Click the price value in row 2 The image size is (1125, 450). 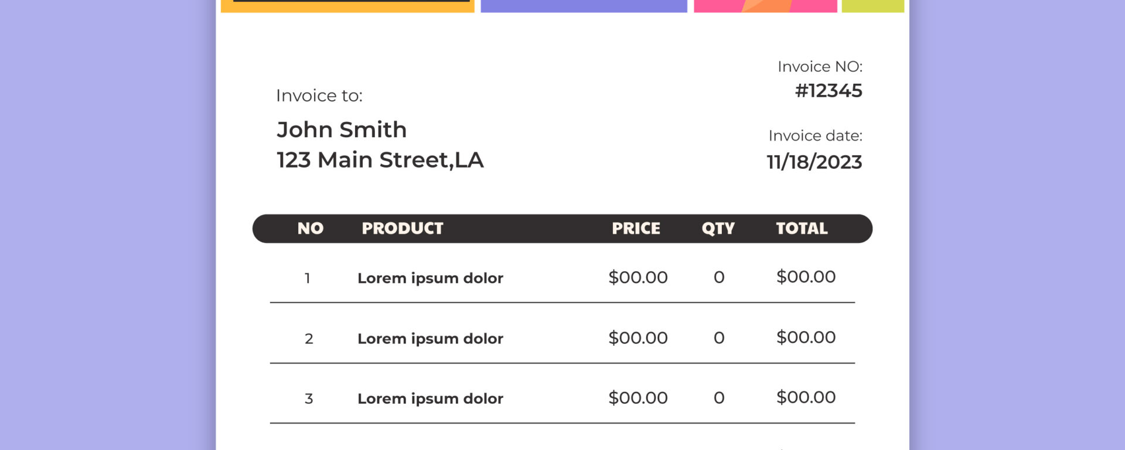638,338
